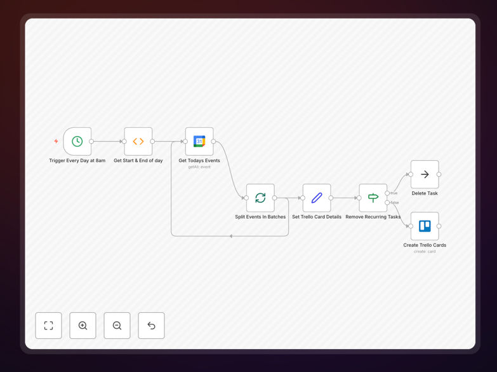Select the Split Events In Batches loop node
The width and height of the screenshot is (497, 372).
(260, 198)
